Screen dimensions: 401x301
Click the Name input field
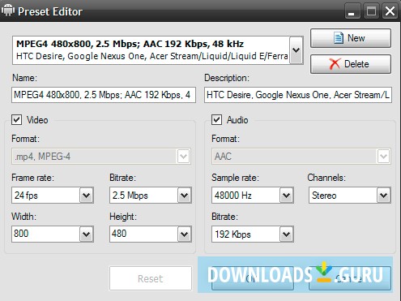[104, 95]
